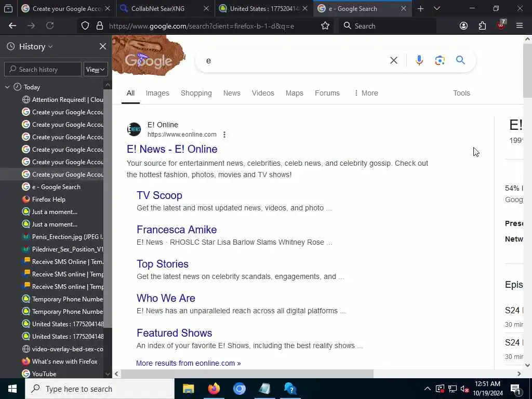Image resolution: width=532 pixels, height=399 pixels.
Task: Open the taskbar clock showing 12:51 AM
Action: [x=487, y=389]
